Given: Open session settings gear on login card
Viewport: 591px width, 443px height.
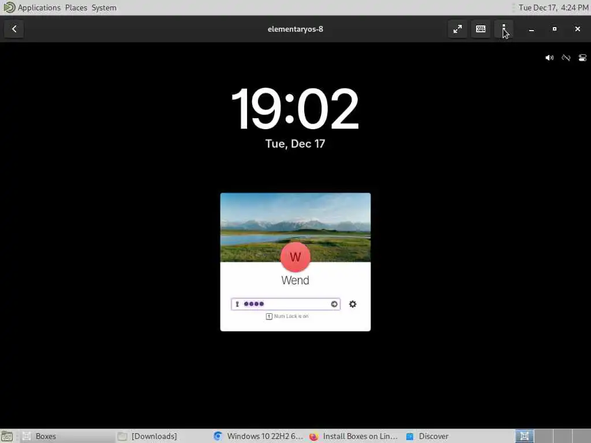Looking at the screenshot, I should coord(353,304).
